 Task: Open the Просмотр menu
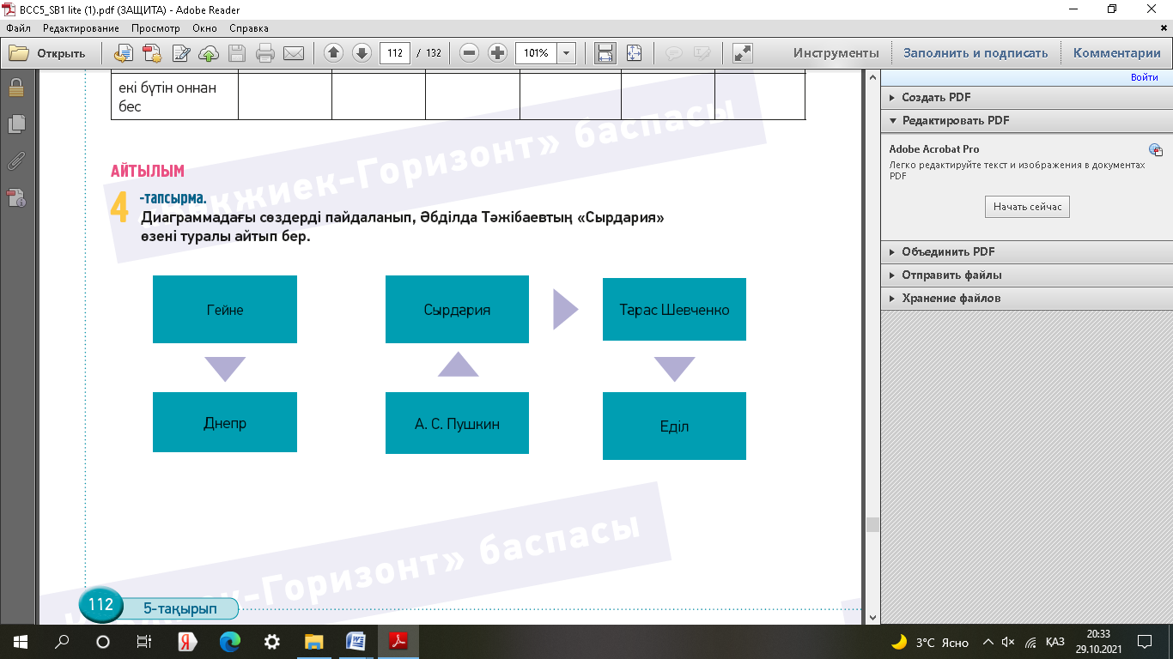155,28
